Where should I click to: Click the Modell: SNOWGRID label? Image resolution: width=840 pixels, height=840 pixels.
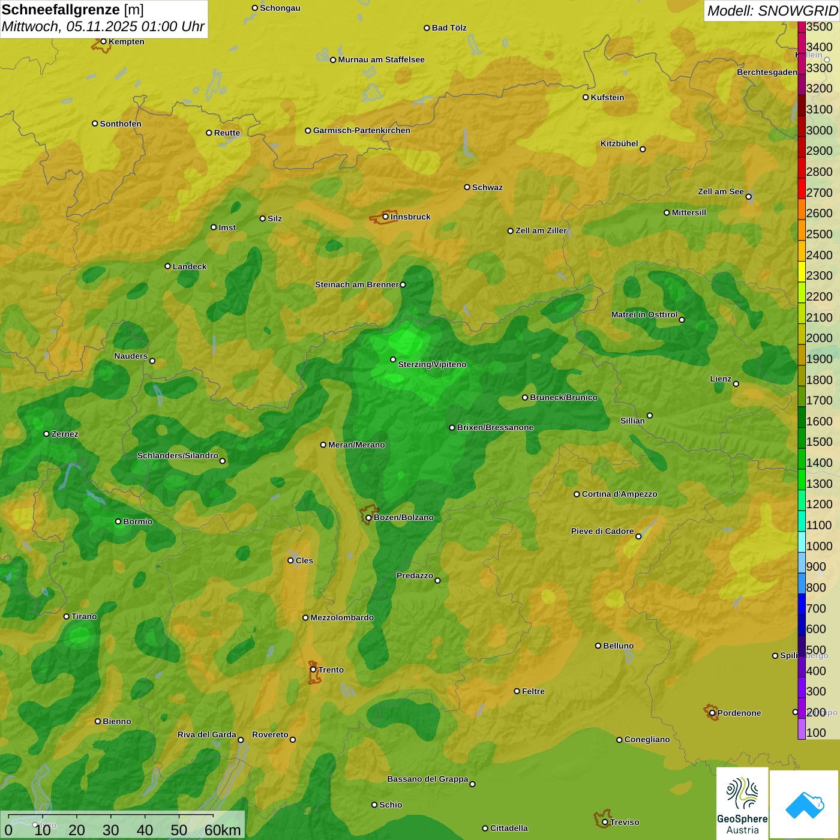(x=772, y=11)
